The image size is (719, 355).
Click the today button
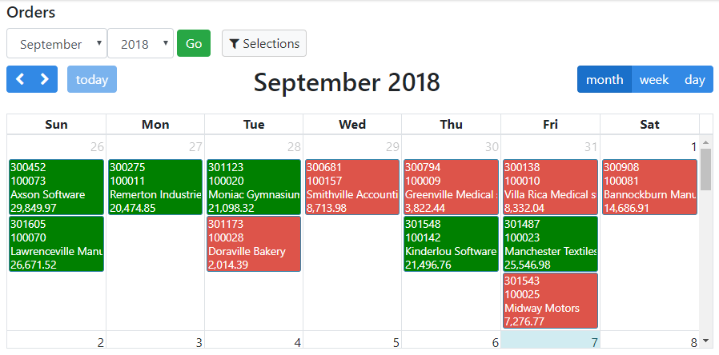pyautogui.click(x=92, y=79)
